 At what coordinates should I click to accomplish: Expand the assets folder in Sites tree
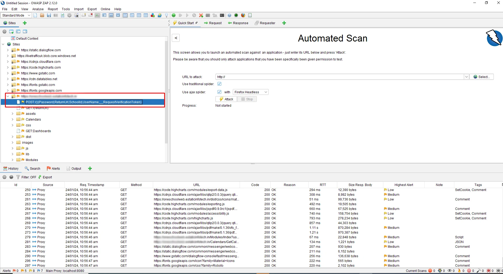[12, 114]
